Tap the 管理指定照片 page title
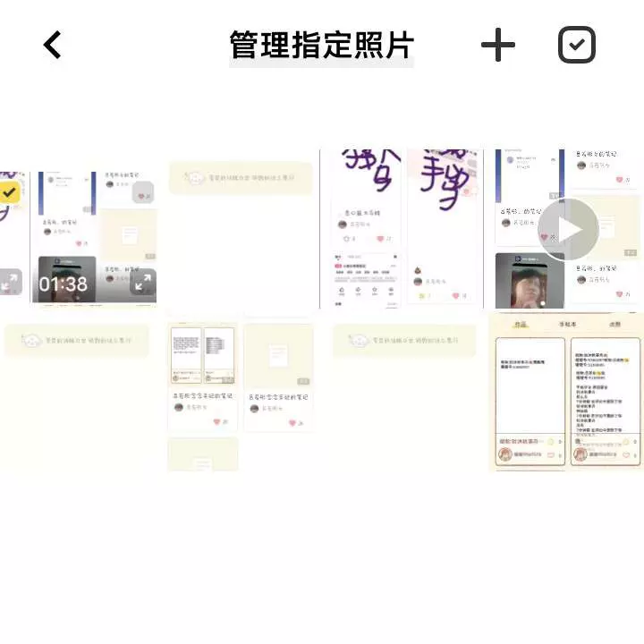Viewport: 644px width, 644px height. [x=321, y=45]
